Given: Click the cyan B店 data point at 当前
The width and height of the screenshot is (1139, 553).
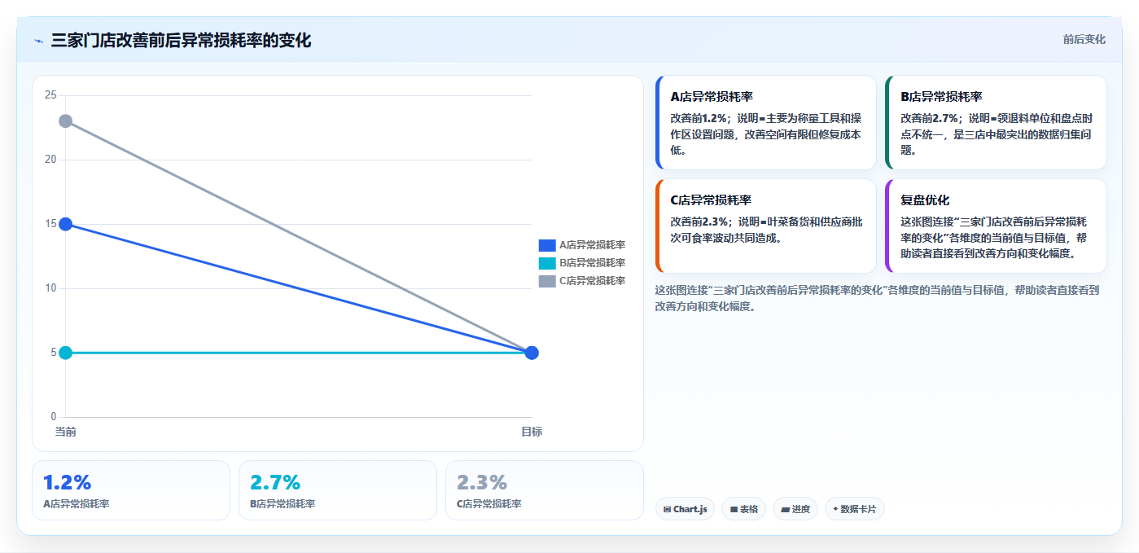Looking at the screenshot, I should point(66,353).
